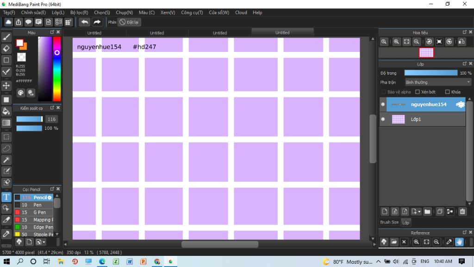Open Windows notification center

point(462,261)
